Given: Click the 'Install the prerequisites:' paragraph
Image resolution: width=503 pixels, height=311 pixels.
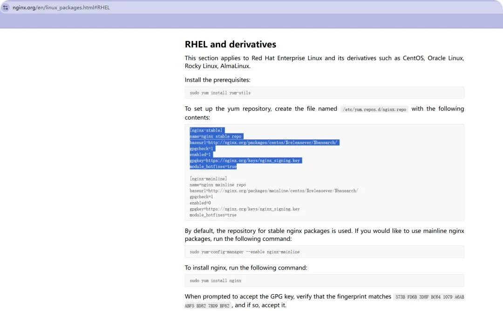Looking at the screenshot, I should pyautogui.click(x=218, y=80).
